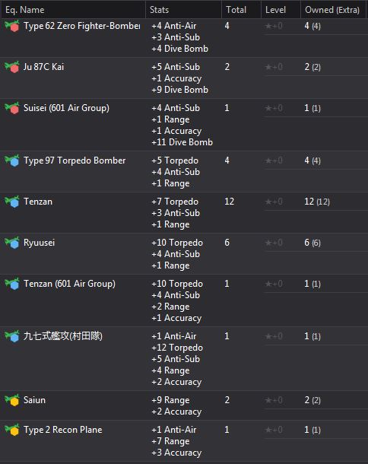Click the Type 2 Recon Plane icon
The height and width of the screenshot is (464, 368).
12,430
